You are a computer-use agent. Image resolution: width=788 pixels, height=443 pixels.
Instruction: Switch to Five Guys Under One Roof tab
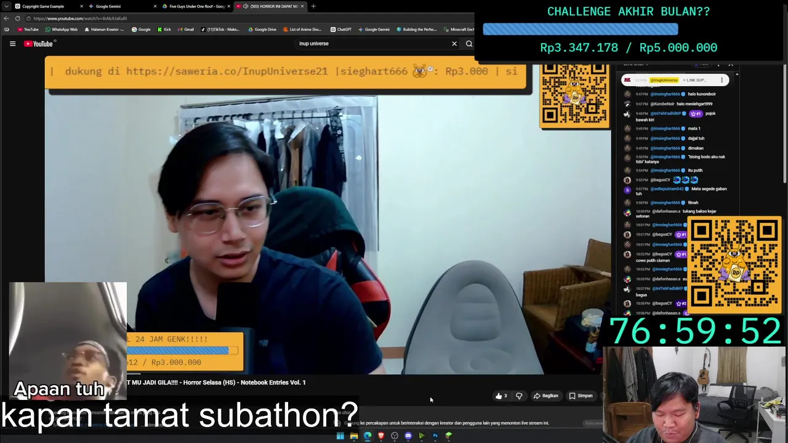(x=197, y=6)
